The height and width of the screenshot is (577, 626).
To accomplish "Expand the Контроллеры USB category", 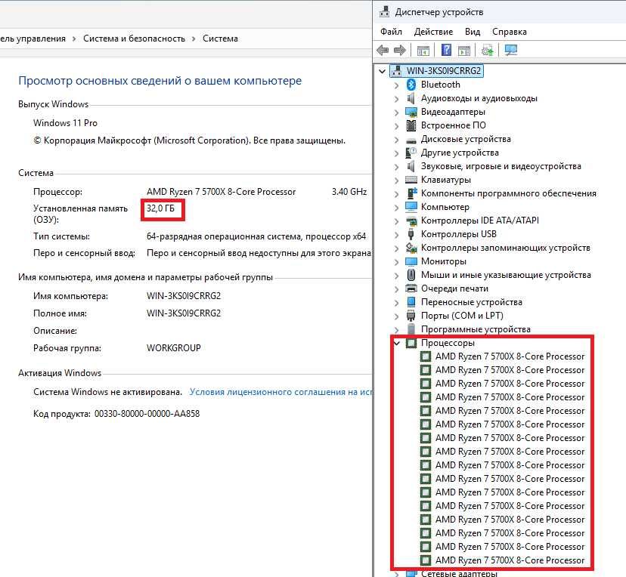I will point(396,234).
